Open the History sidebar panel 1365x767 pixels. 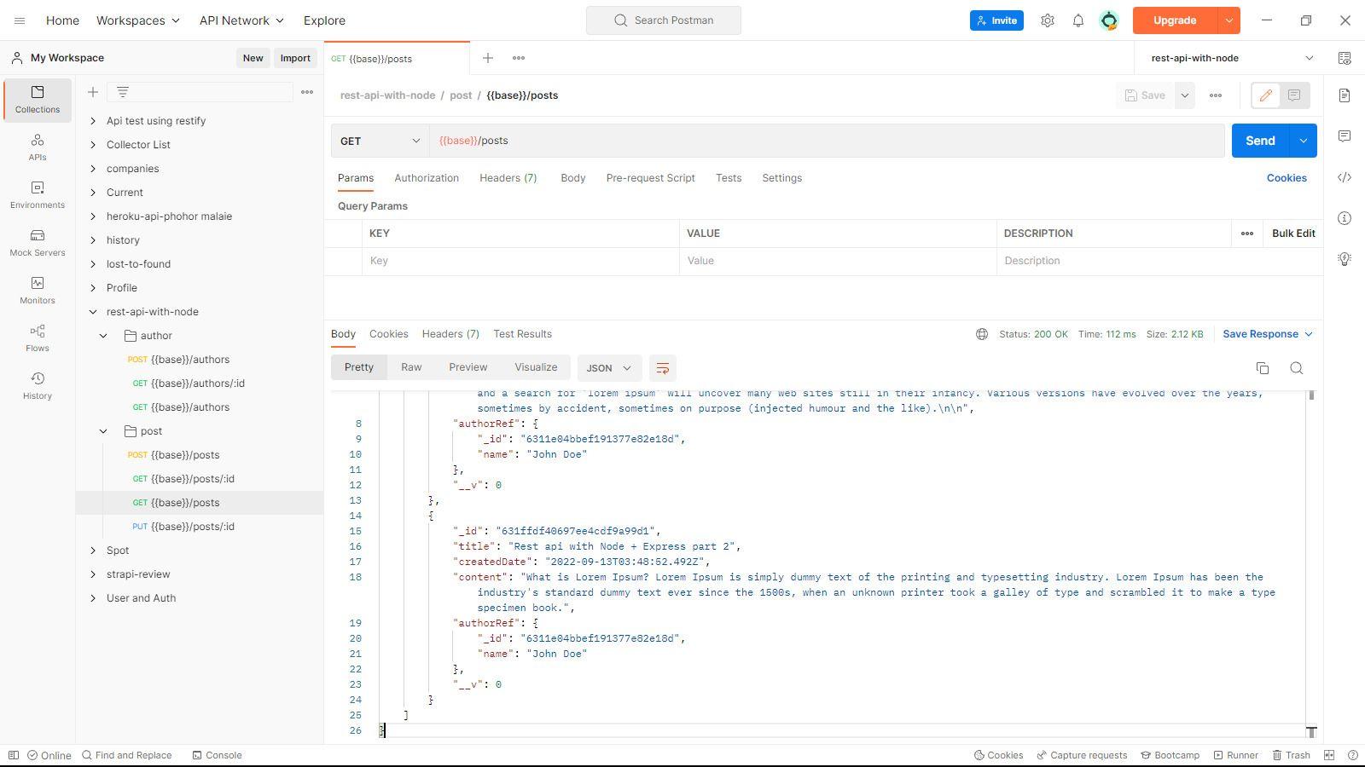coord(38,385)
